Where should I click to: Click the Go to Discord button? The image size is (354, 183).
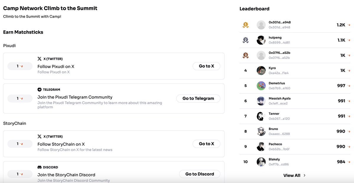200,174
